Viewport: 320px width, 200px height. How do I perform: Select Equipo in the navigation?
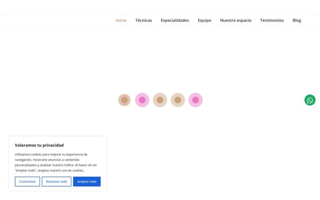click(x=204, y=20)
